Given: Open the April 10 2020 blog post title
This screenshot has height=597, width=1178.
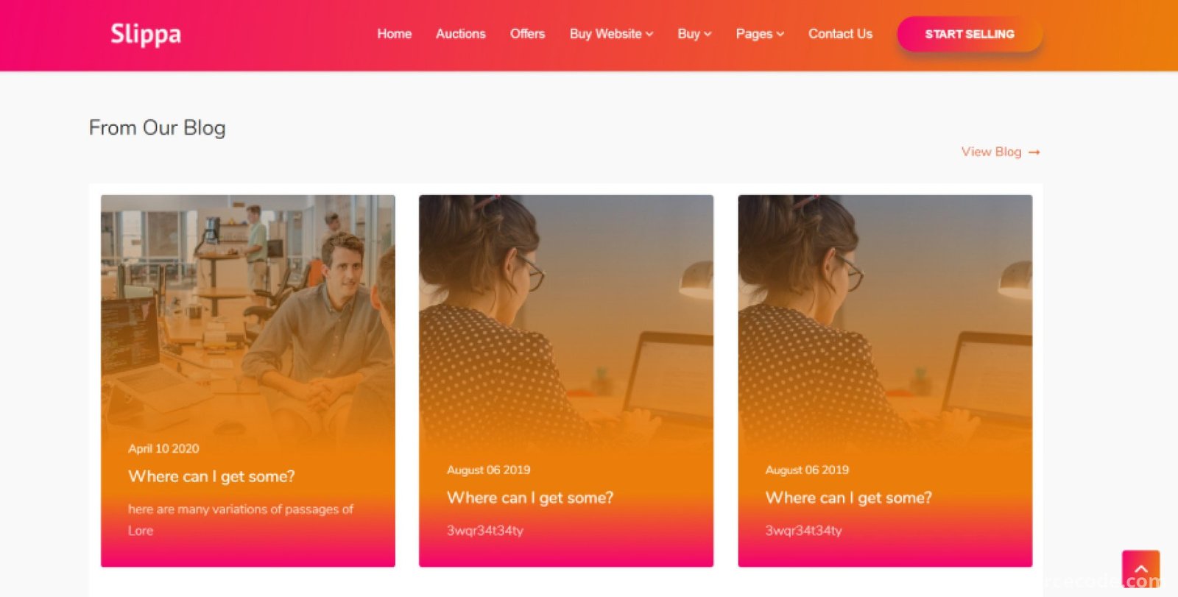Looking at the screenshot, I should coord(211,476).
